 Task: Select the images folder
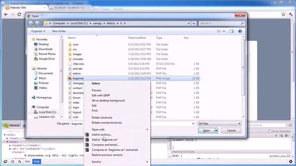(x=77, y=54)
